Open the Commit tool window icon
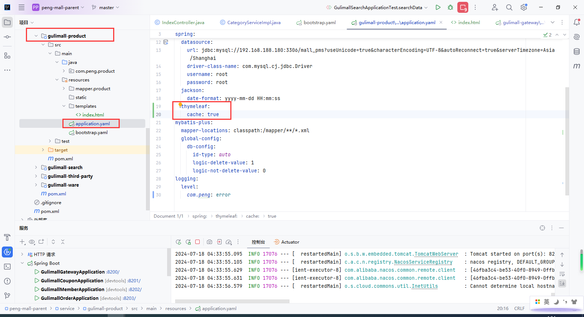Image resolution: width=584 pixels, height=317 pixels. pos(7,37)
